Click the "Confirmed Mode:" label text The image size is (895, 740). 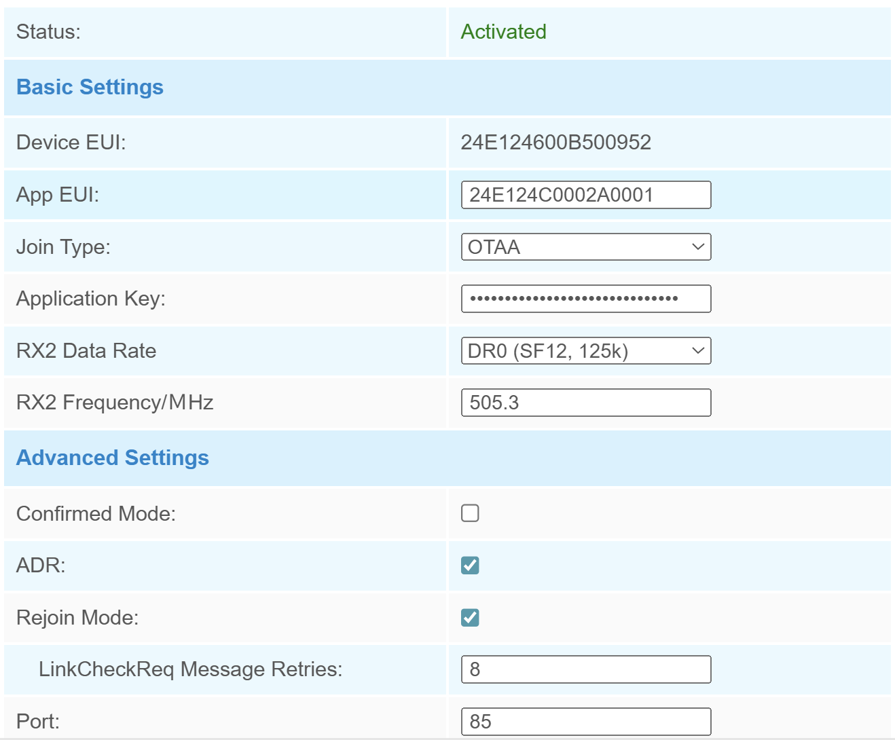(96, 514)
